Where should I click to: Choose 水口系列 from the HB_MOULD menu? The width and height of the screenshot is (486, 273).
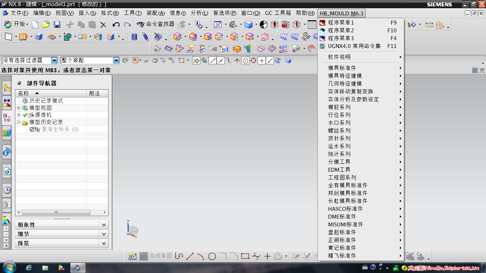[361, 123]
